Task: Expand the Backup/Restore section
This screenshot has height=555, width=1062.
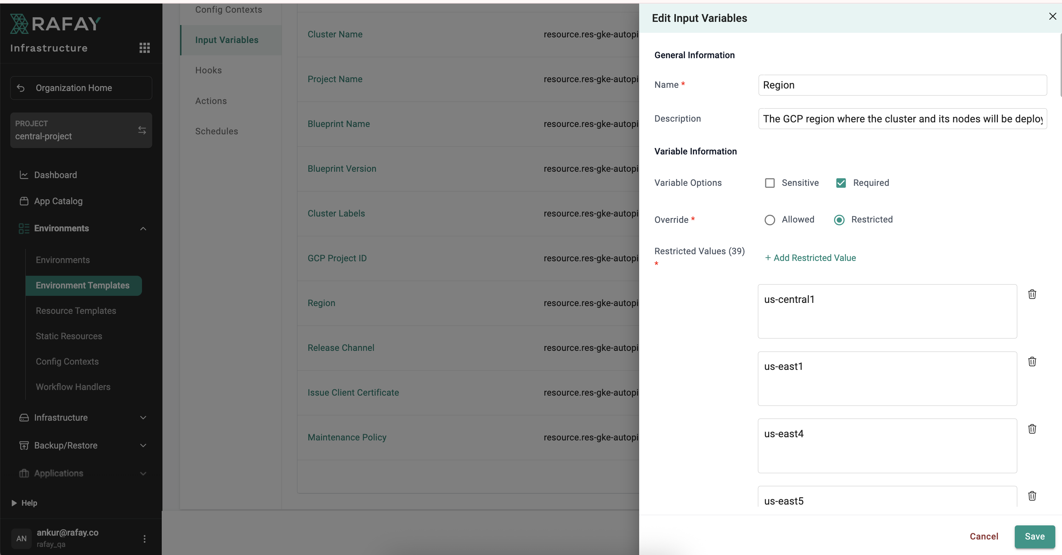Action: (x=143, y=445)
